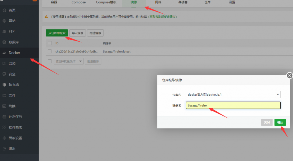Click the FTP icon in sidebar
The image size is (293, 161).
(x=4, y=31)
